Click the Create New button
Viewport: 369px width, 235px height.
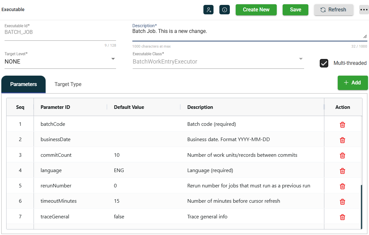pyautogui.click(x=256, y=10)
